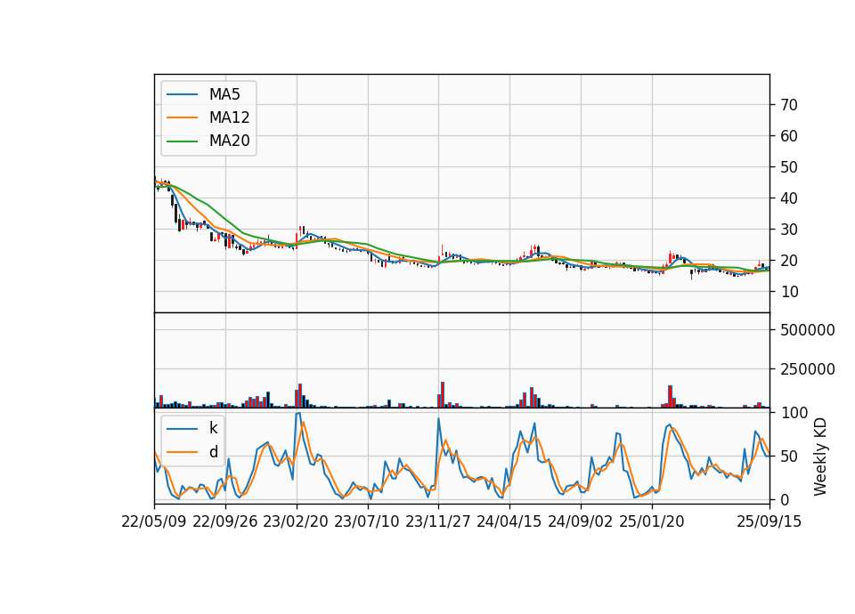This screenshot has width=855, height=614.
Task: Click the 30 price axis tick
Action: [789, 230]
